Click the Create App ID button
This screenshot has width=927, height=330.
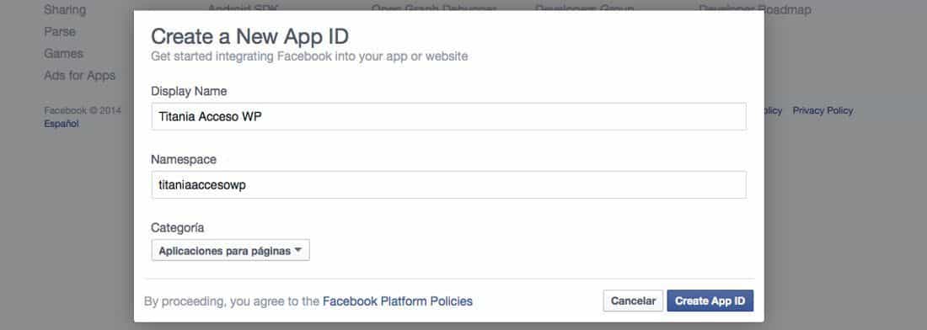pyautogui.click(x=710, y=301)
